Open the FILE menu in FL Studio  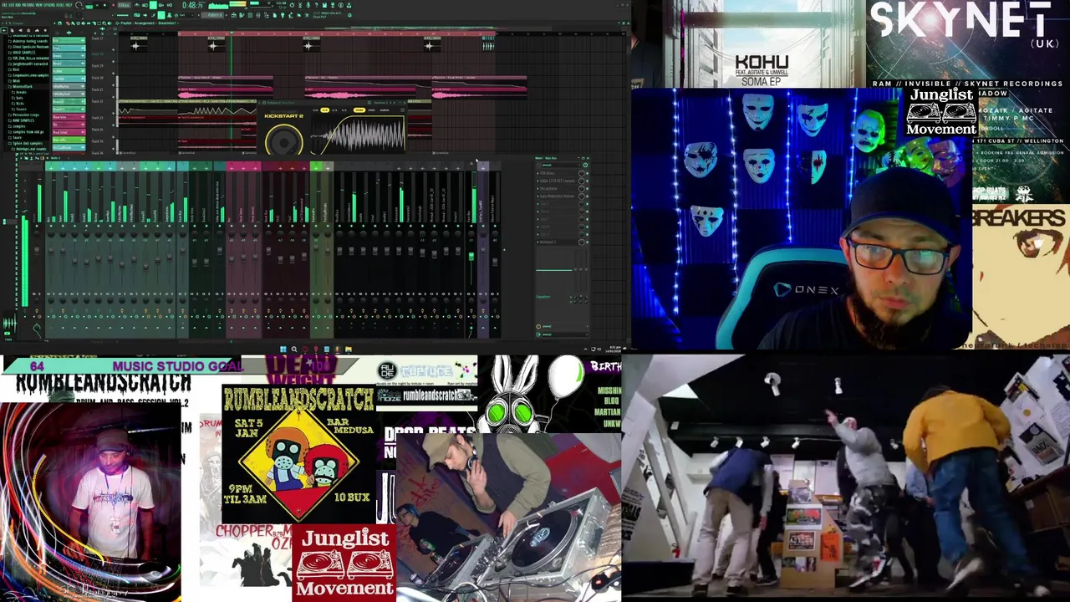click(x=4, y=5)
